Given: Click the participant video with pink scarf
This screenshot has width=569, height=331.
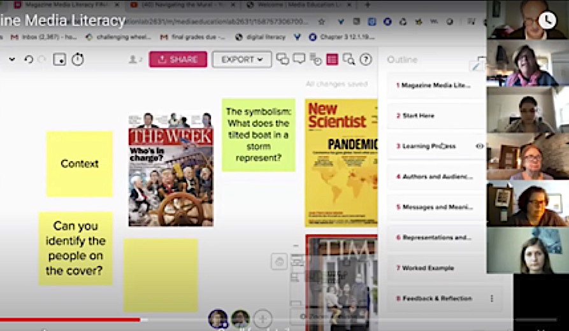Looking at the screenshot, I should point(528,63).
